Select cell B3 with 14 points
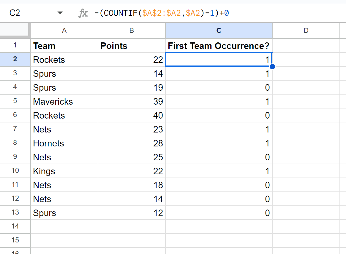Image resolution: width=346 pixels, height=254 pixels. coord(132,74)
